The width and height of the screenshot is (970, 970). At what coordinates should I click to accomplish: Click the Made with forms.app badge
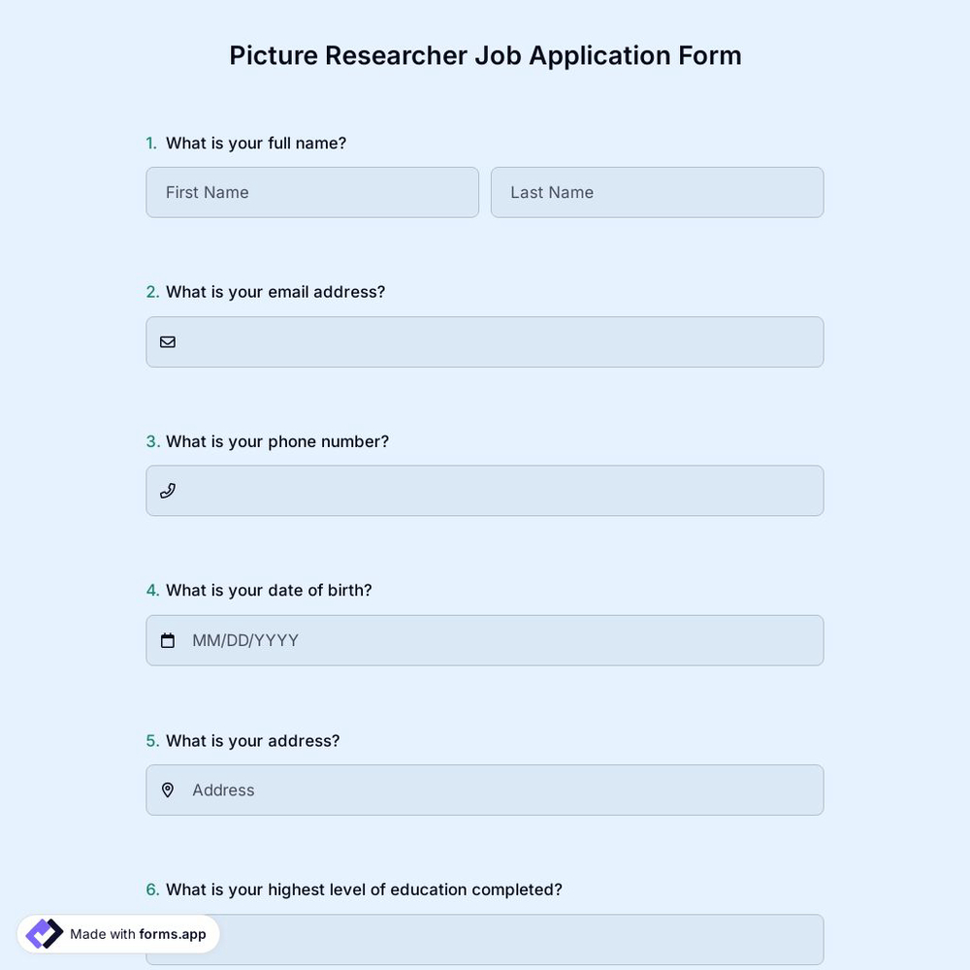[116, 933]
